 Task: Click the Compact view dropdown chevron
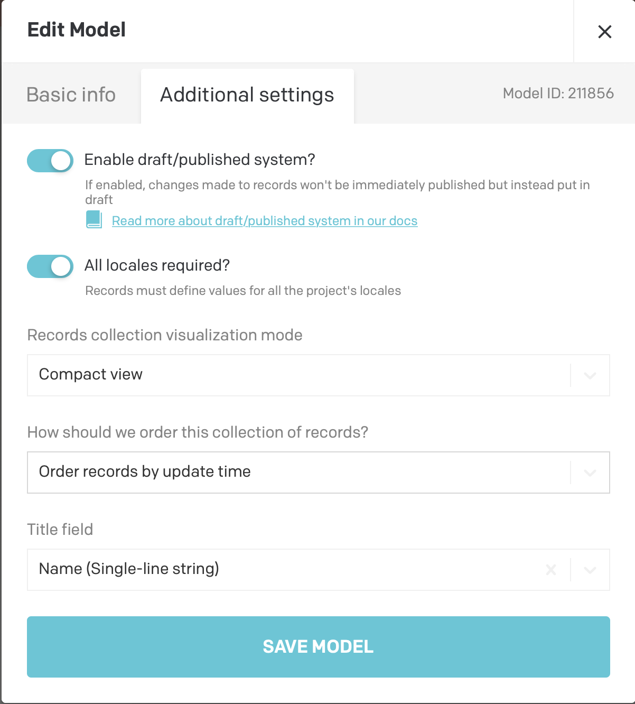[x=590, y=376]
